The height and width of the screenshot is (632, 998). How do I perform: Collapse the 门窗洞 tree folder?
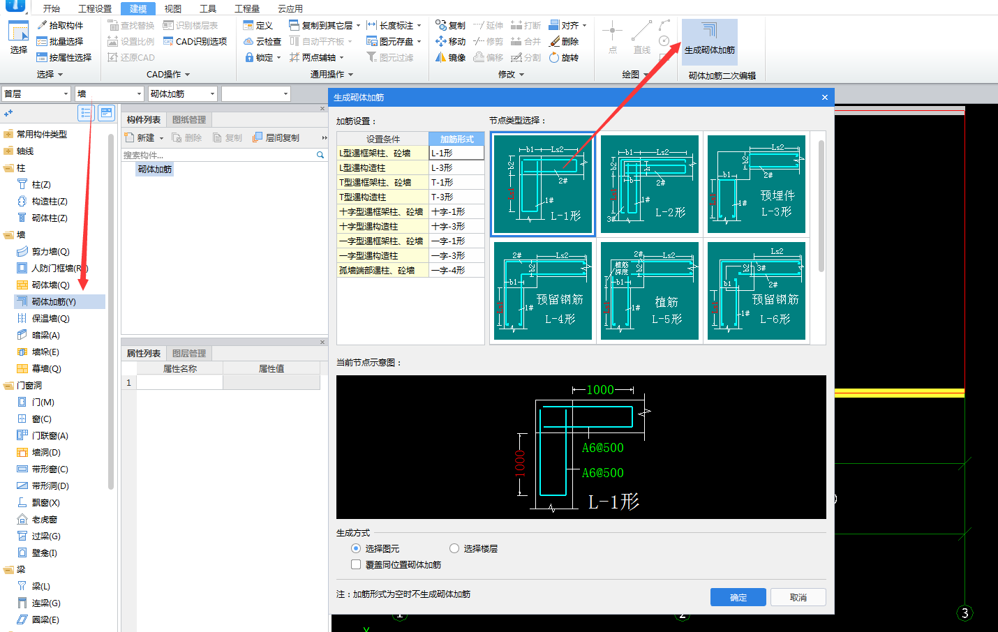coord(8,385)
